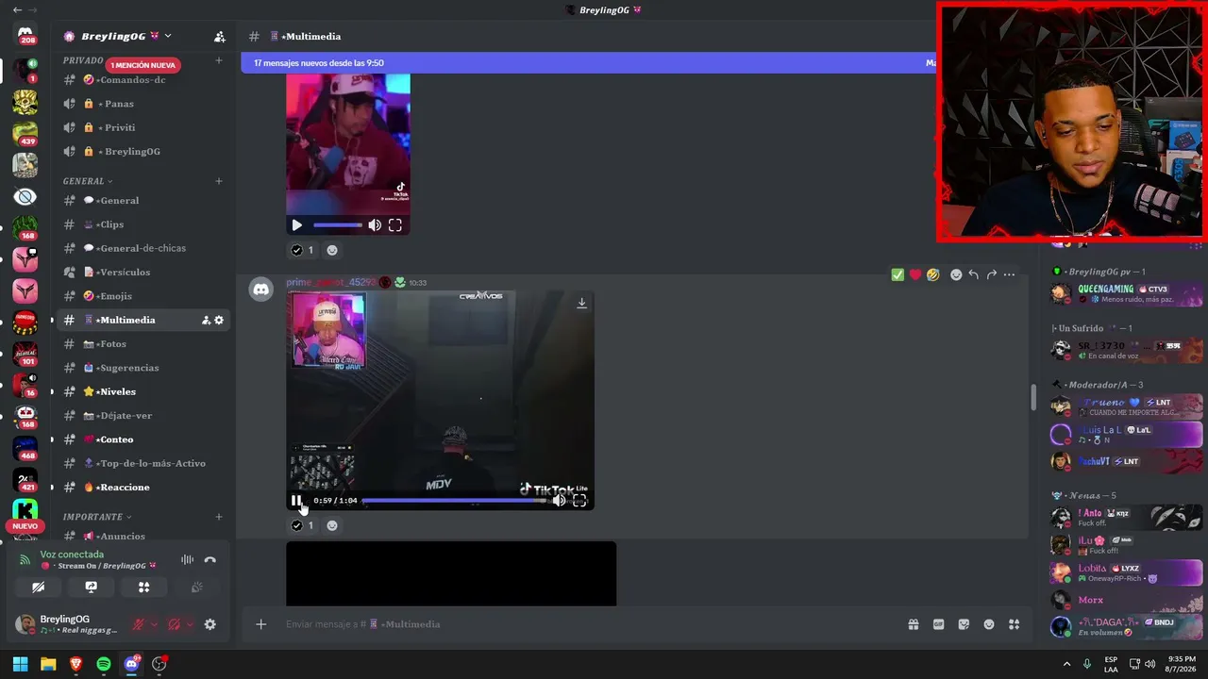This screenshot has width=1208, height=679.
Task: Click the '1 MENCIÓN NUEVA' badge
Action: 143,65
